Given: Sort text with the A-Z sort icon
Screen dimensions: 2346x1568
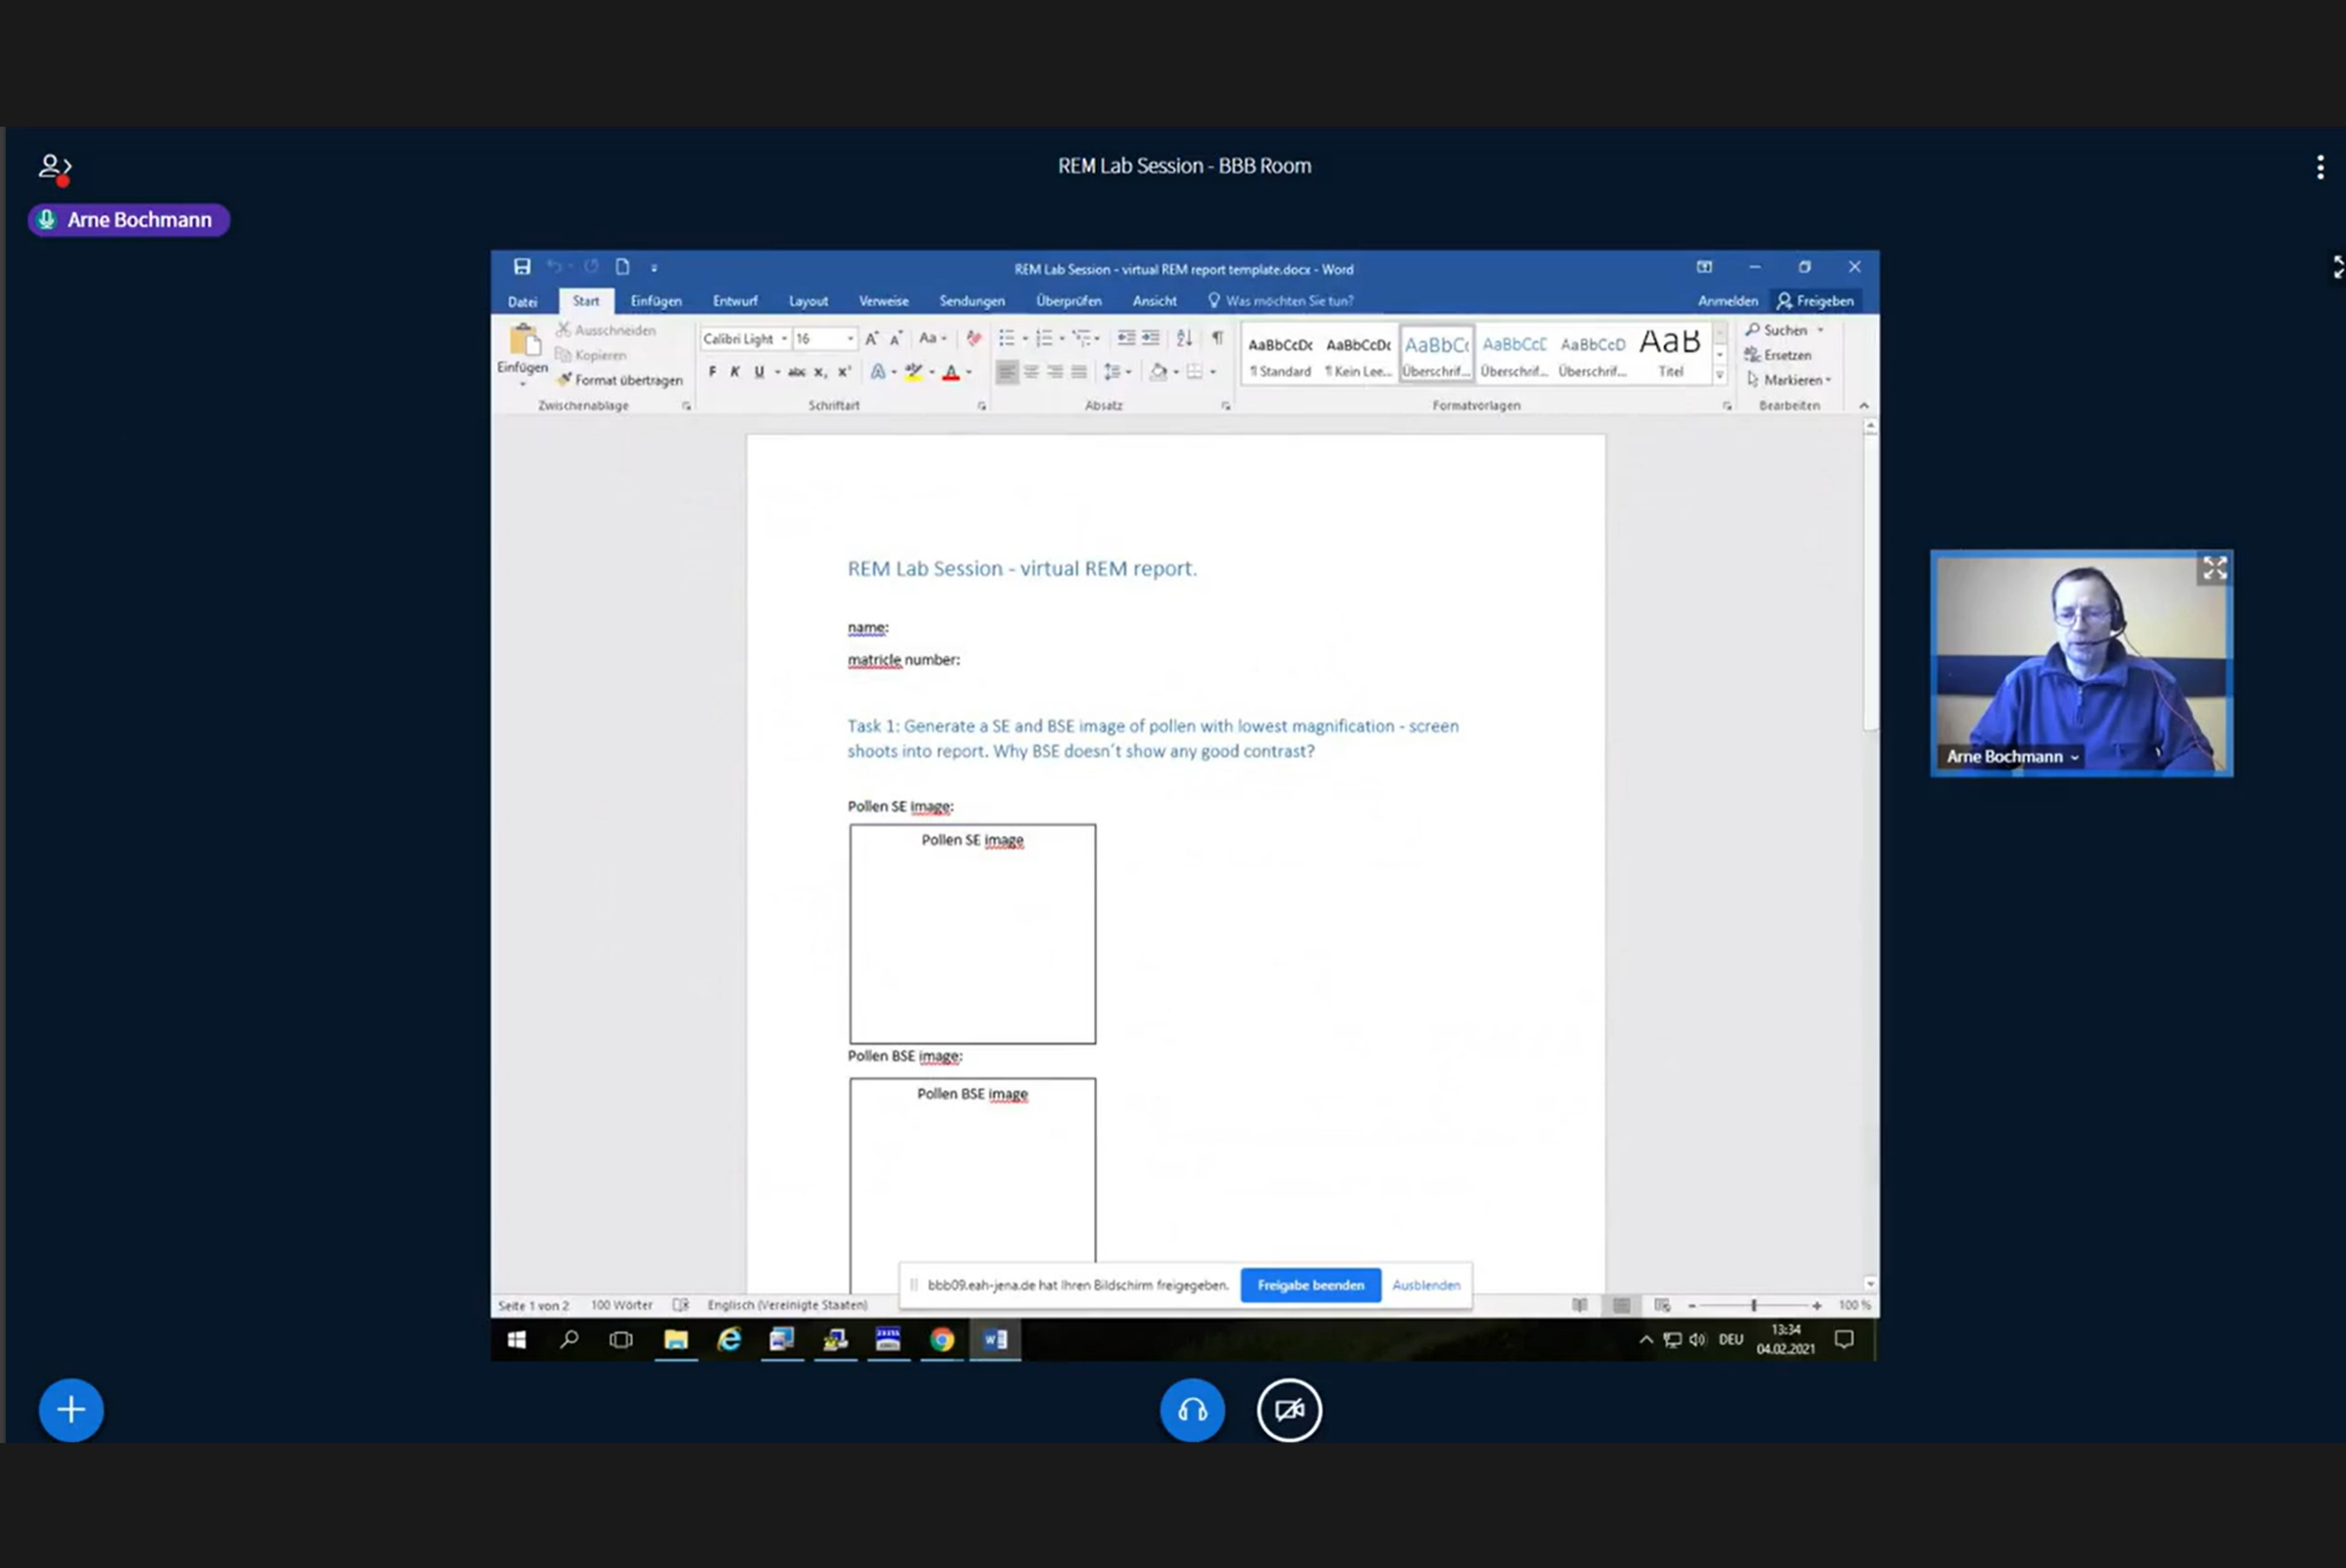Looking at the screenshot, I should [1184, 338].
